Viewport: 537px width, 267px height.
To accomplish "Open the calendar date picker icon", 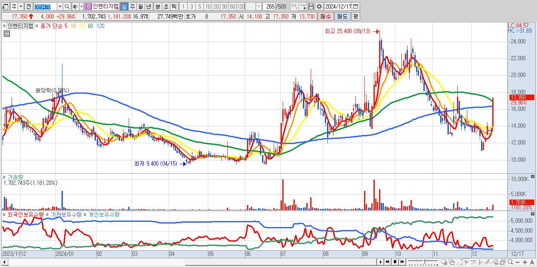I will [x=356, y=6].
